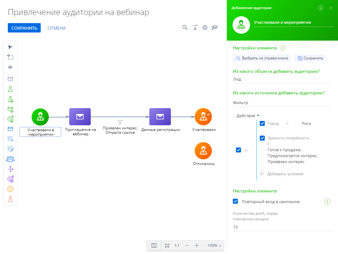Click 'Выбрать из справочника' button
Viewport: 338px width, 254px height.
coord(262,58)
